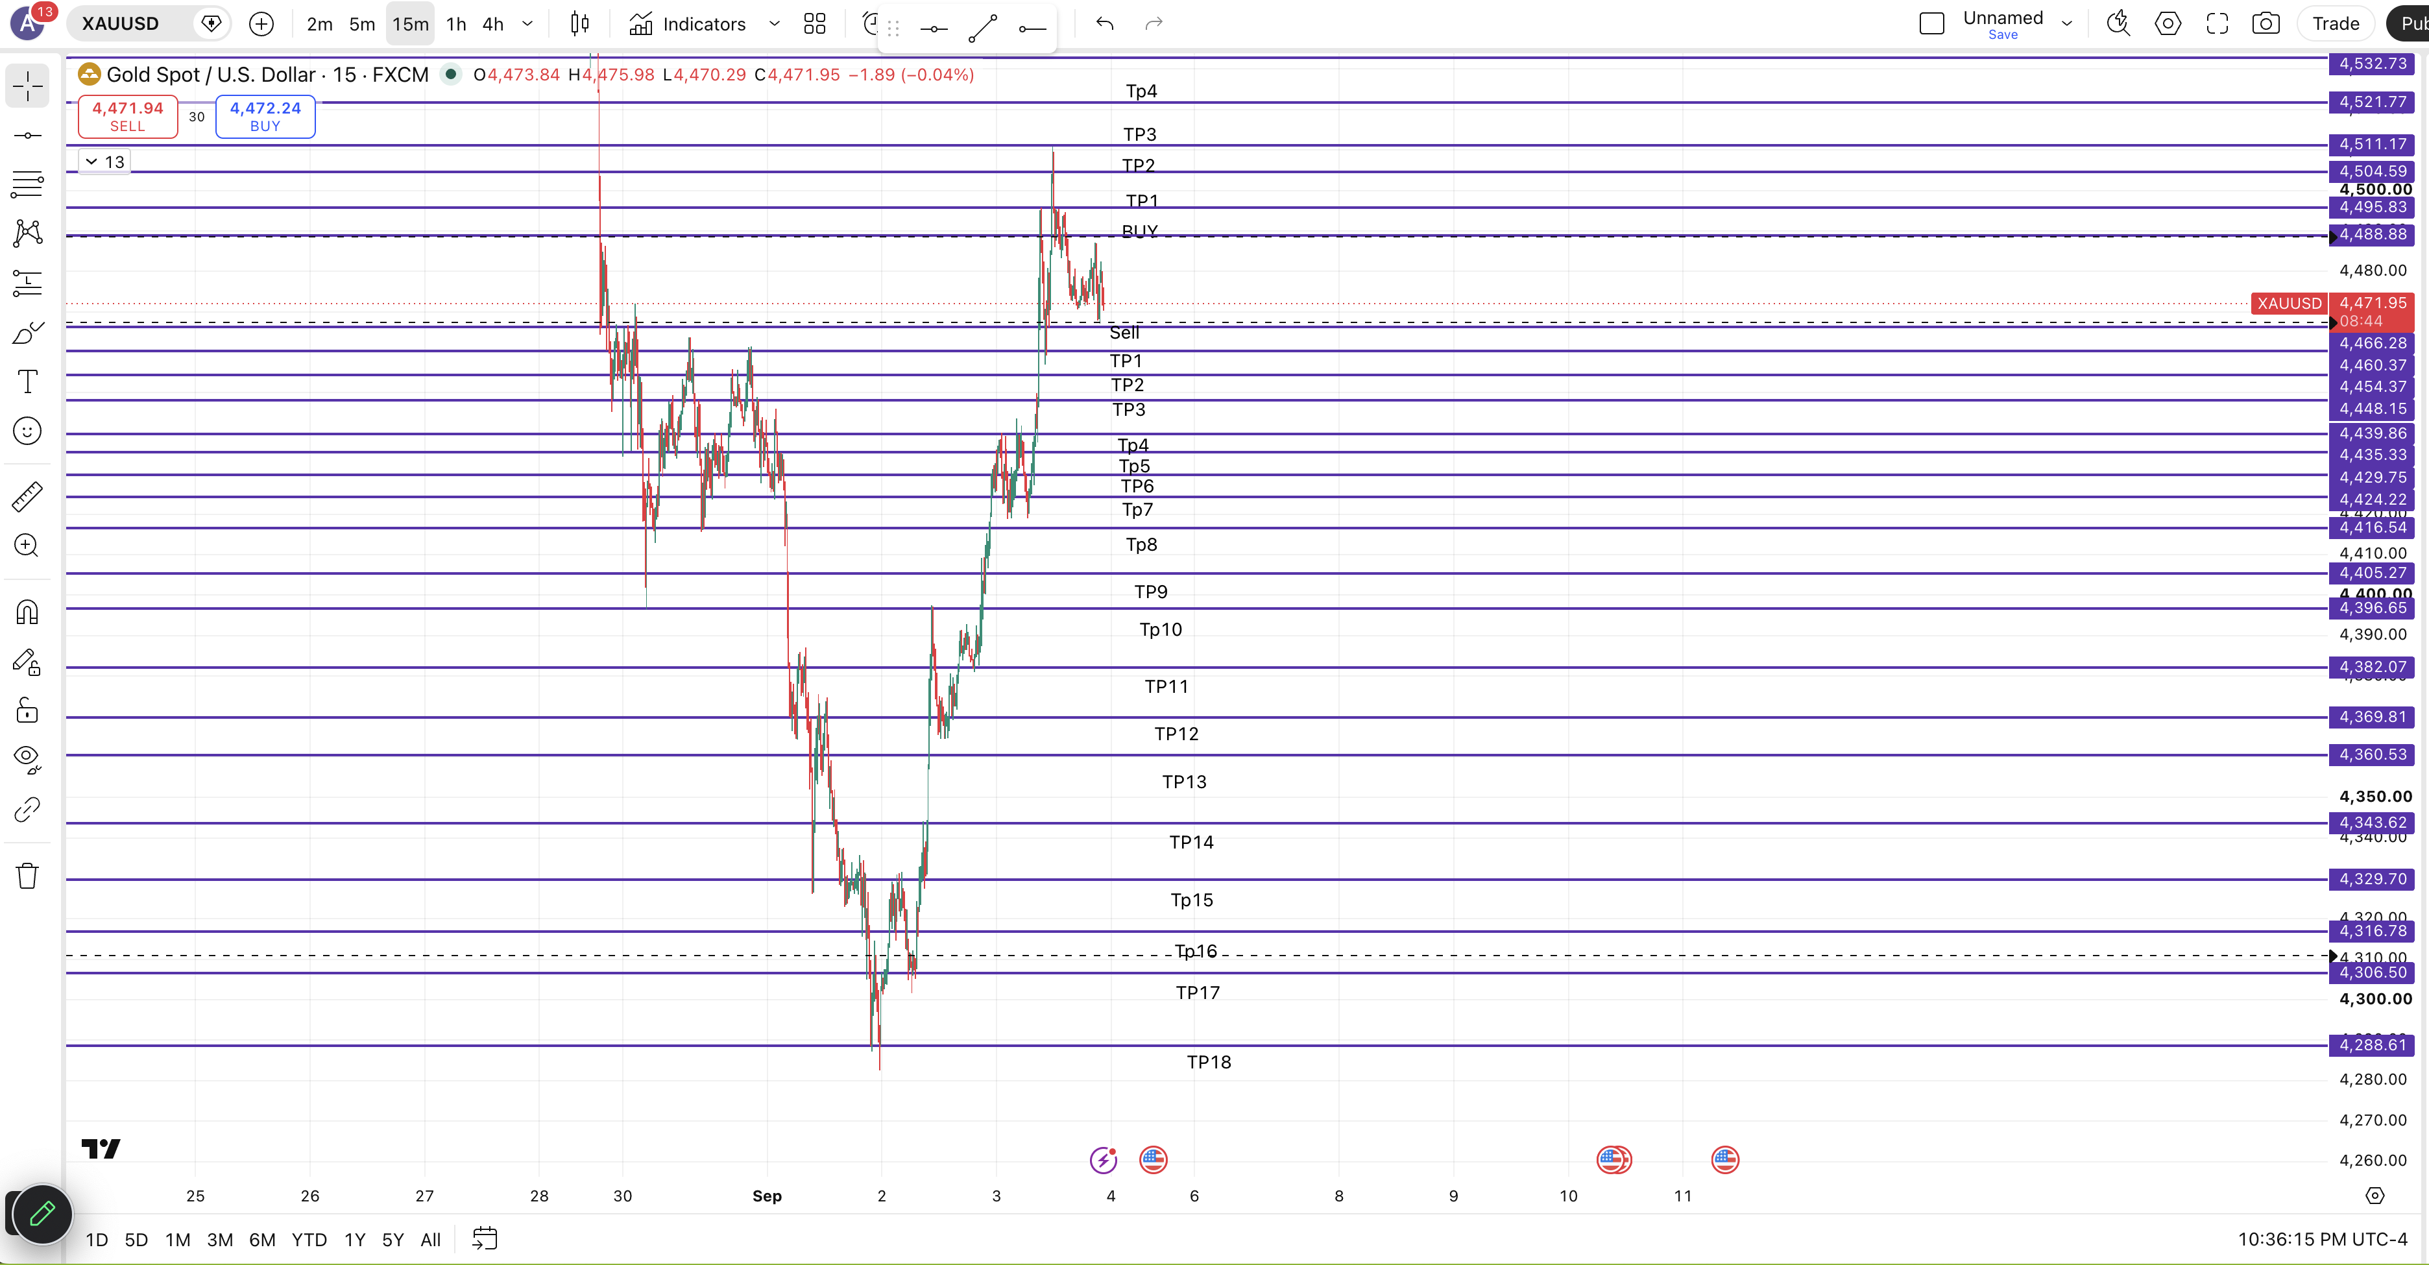This screenshot has width=2429, height=1265.
Task: Select the crosshair cursor tool
Action: pyautogui.click(x=27, y=87)
